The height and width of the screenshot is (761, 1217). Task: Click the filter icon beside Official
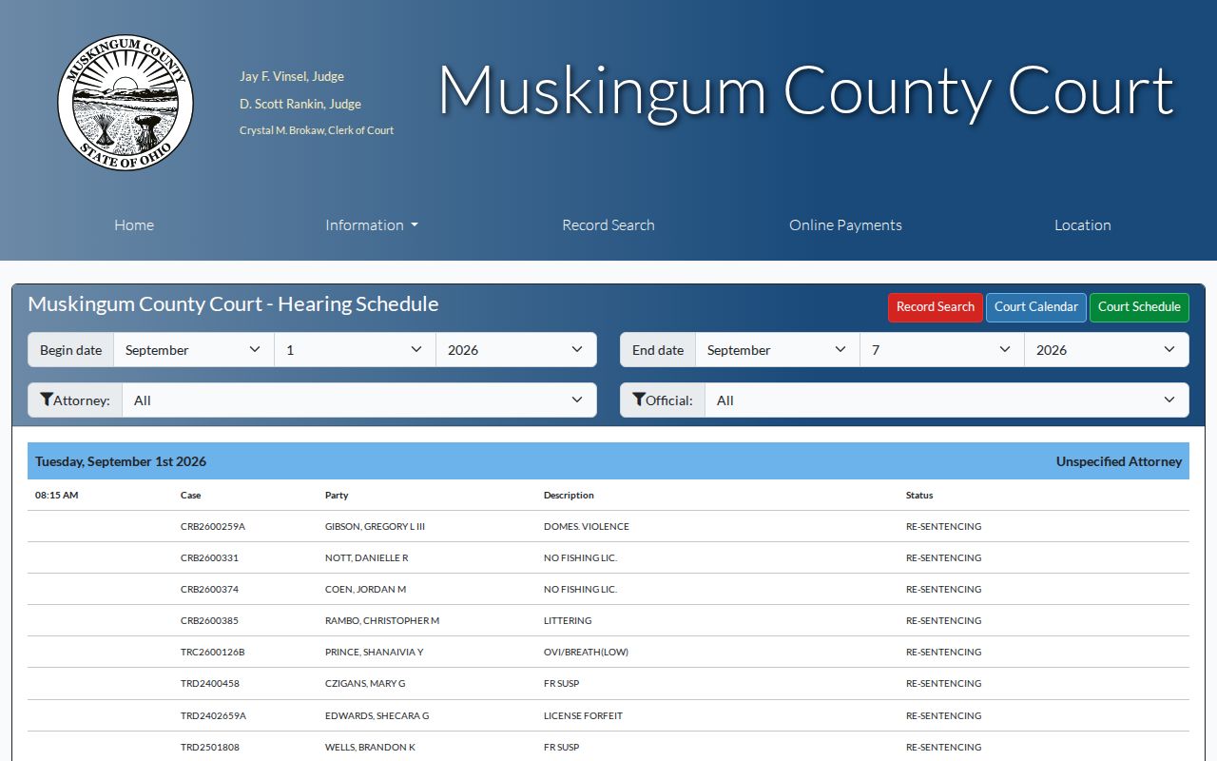pyautogui.click(x=638, y=400)
